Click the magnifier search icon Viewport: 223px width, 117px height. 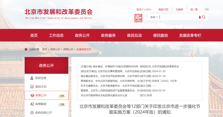204,17
